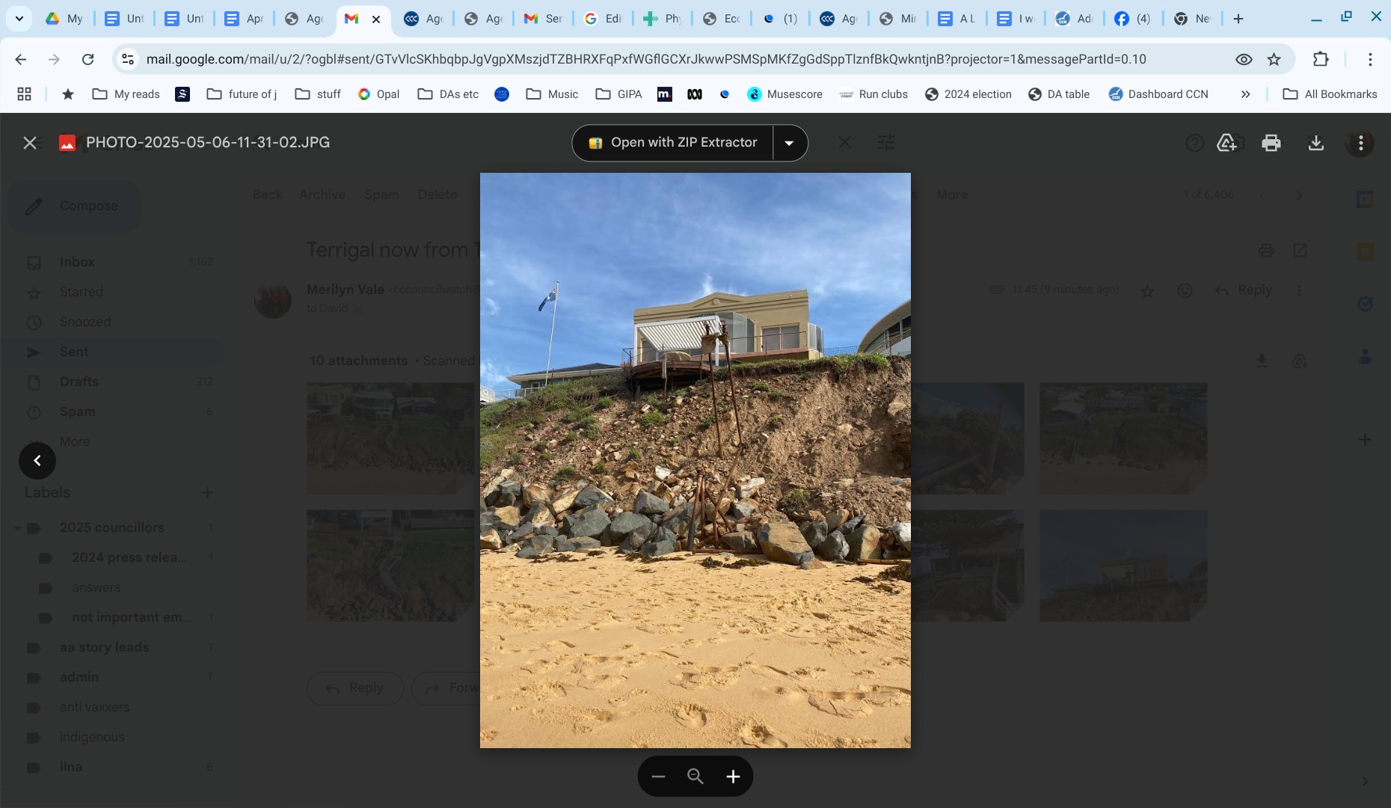Image resolution: width=1391 pixels, height=808 pixels.
Task: Click the address bar URL
Action: (x=646, y=59)
